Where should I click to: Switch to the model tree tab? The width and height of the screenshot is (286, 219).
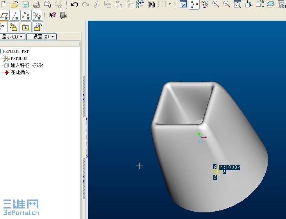pyautogui.click(x=3, y=27)
